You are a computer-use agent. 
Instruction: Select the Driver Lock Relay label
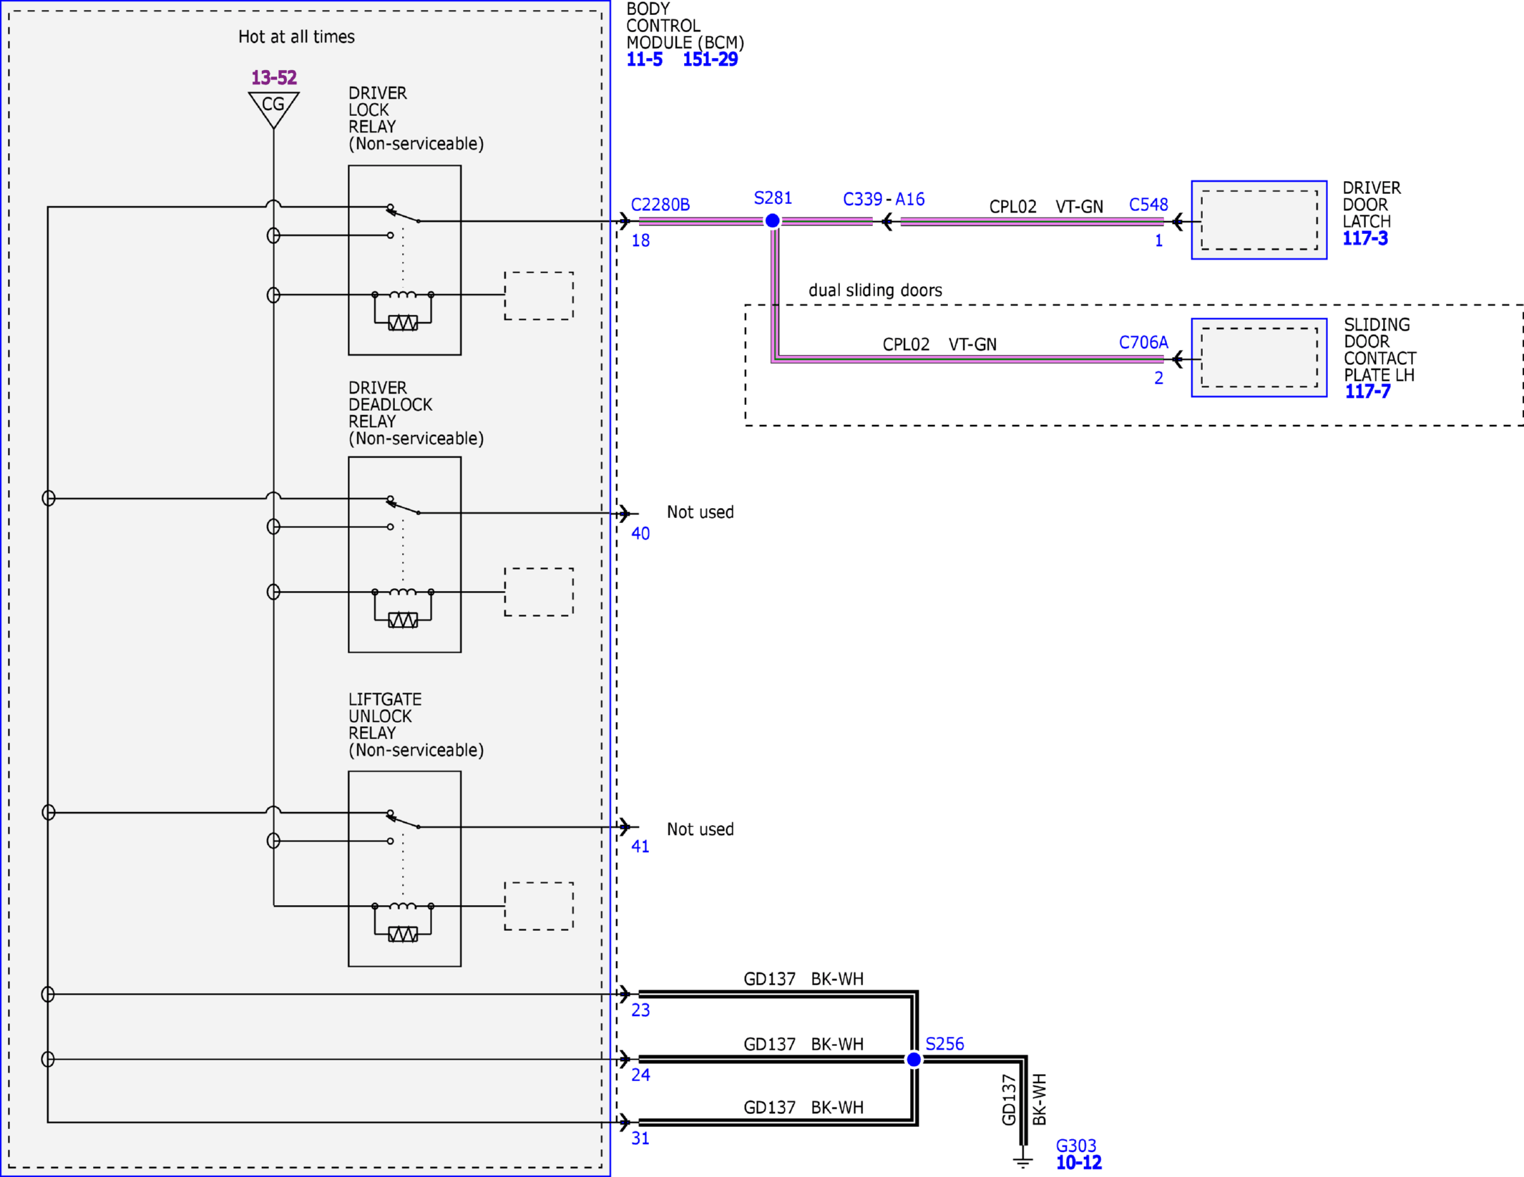(416, 118)
